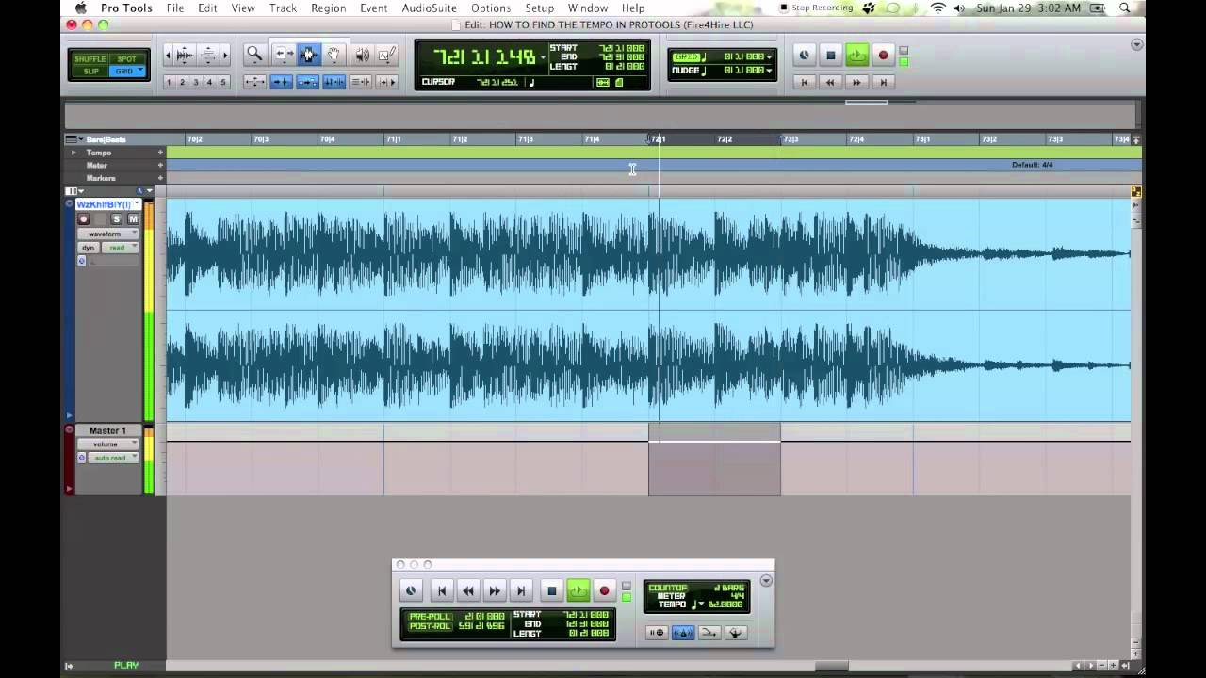
Task: Go to end in floating Transport window
Action: pyautogui.click(x=521, y=590)
